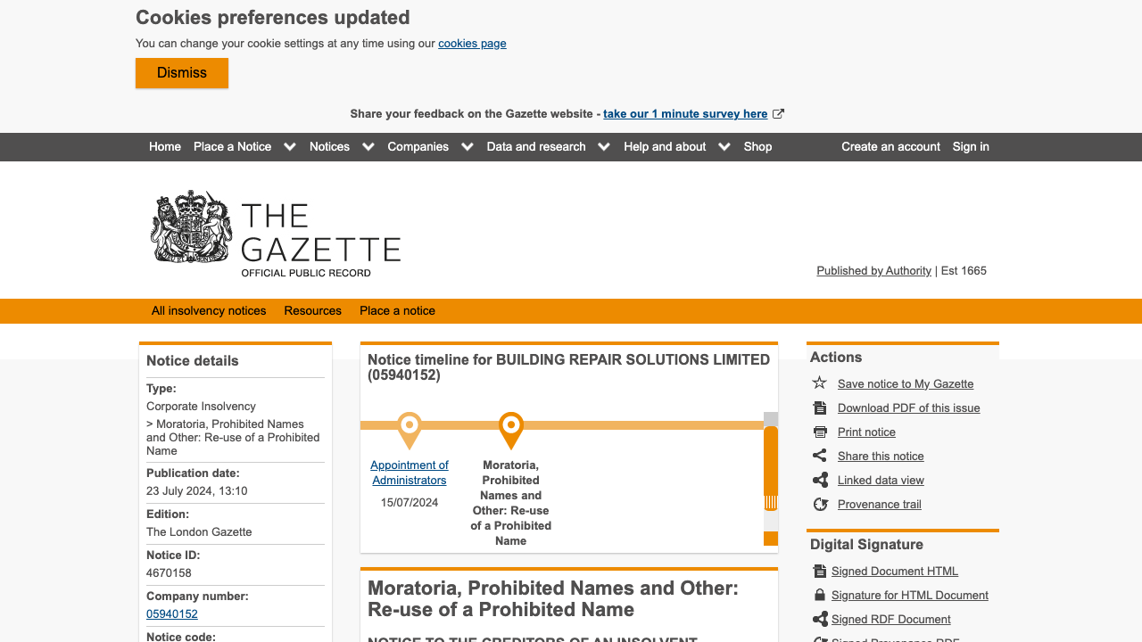Click the share icon beside Share this notice
The height and width of the screenshot is (642, 1142).
820,456
